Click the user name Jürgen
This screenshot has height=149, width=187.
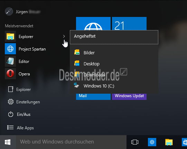coord(22,12)
